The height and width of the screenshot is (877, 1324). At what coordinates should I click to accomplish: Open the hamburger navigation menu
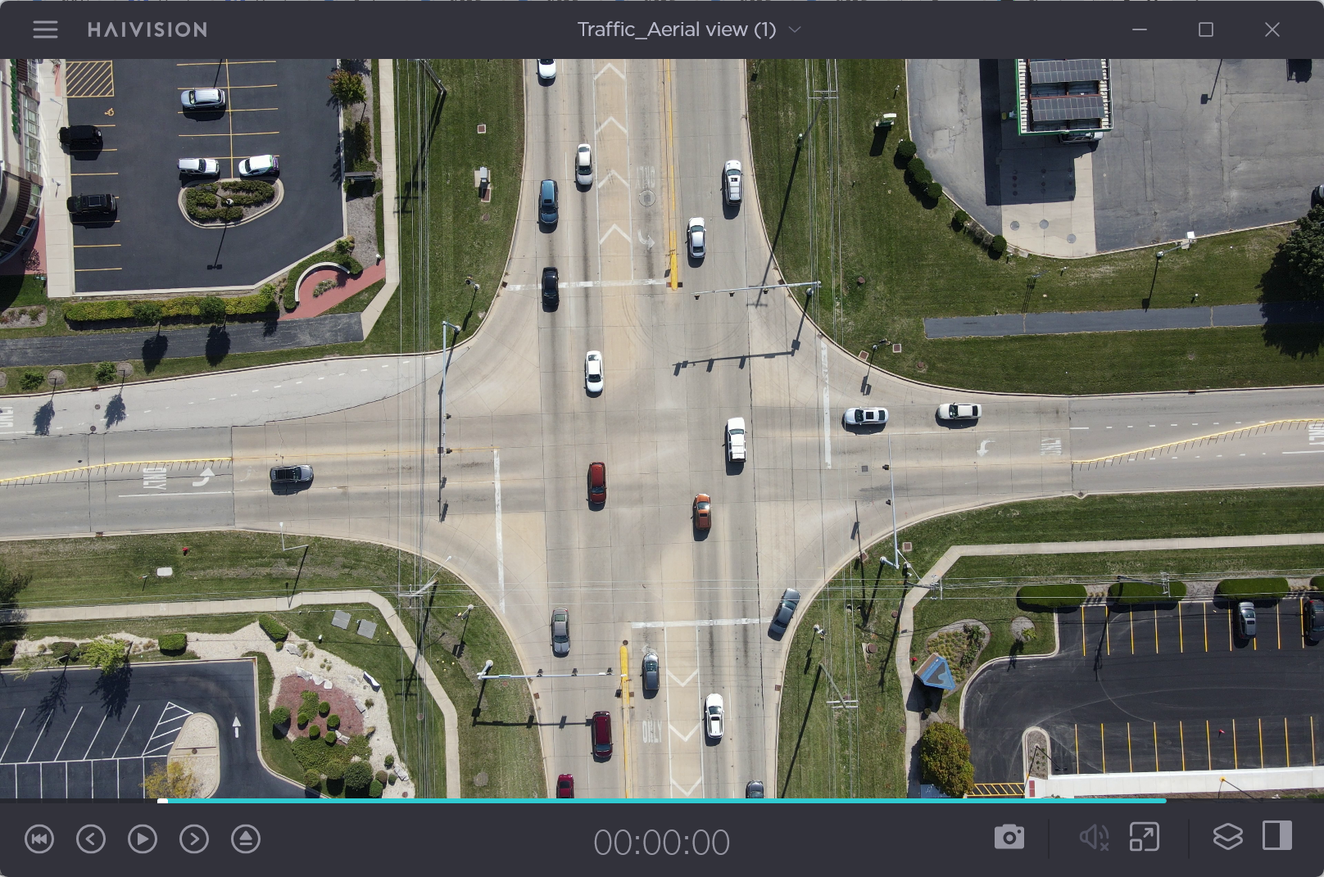(x=45, y=29)
